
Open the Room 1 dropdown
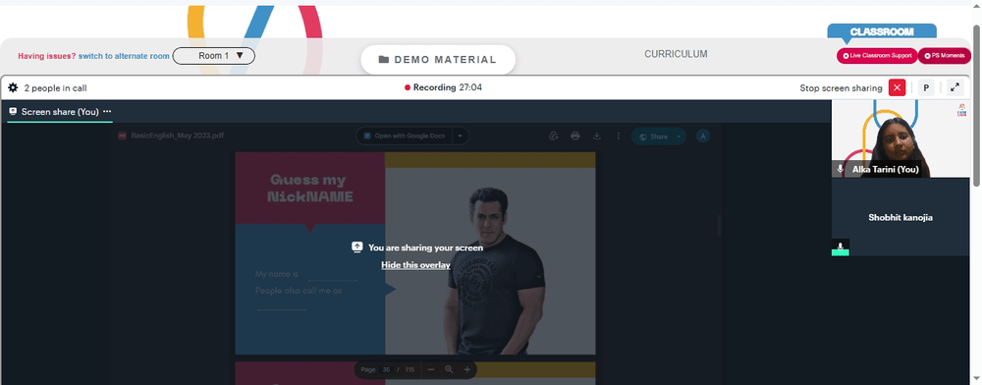click(x=213, y=56)
